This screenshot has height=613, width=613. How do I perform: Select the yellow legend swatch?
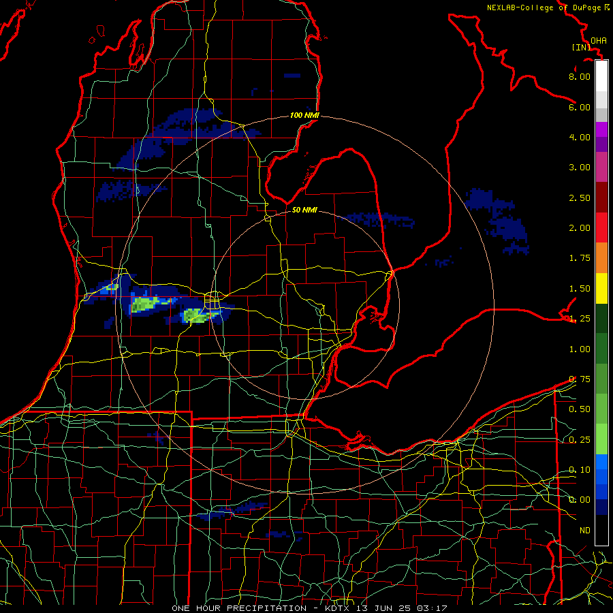(601, 288)
